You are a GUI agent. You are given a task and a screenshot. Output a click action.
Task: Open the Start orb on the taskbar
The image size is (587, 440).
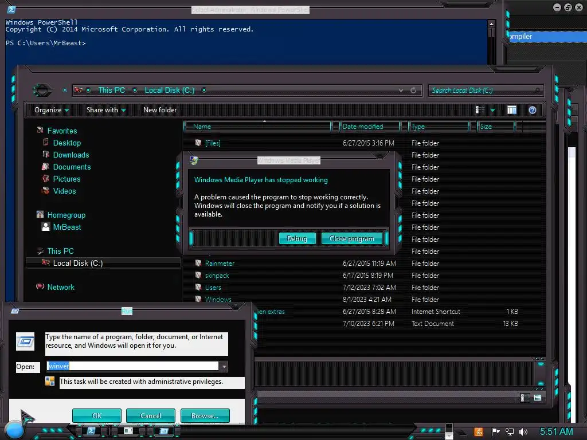[x=14, y=430]
